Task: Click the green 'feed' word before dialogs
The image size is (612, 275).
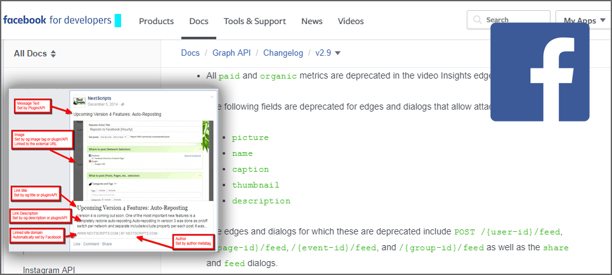Action: point(235,264)
